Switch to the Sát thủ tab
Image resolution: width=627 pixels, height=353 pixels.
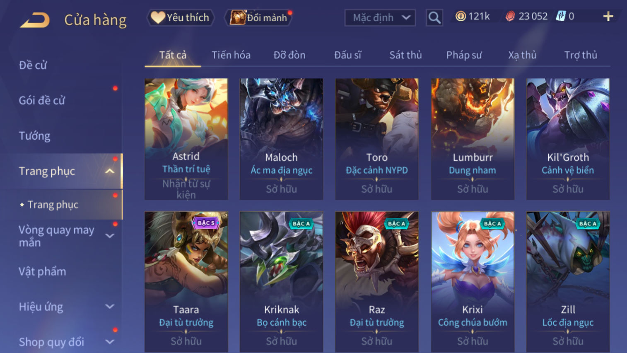point(405,55)
